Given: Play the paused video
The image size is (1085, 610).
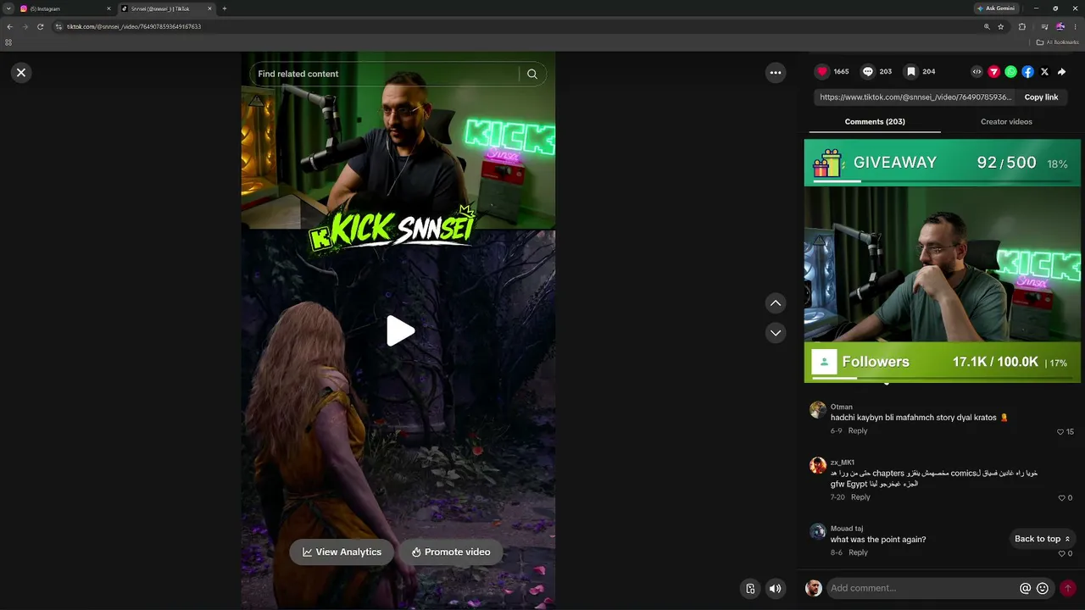Looking at the screenshot, I should (x=399, y=330).
